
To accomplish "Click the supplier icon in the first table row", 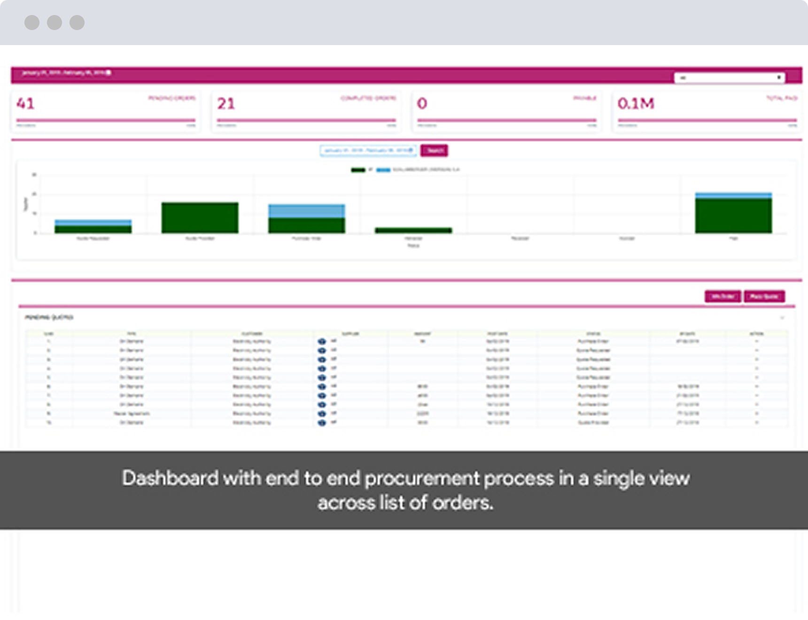I will (322, 341).
